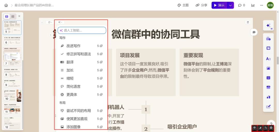Click the add card template icon in right sidebar
Screen dimensions: 279x132
(268, 39)
